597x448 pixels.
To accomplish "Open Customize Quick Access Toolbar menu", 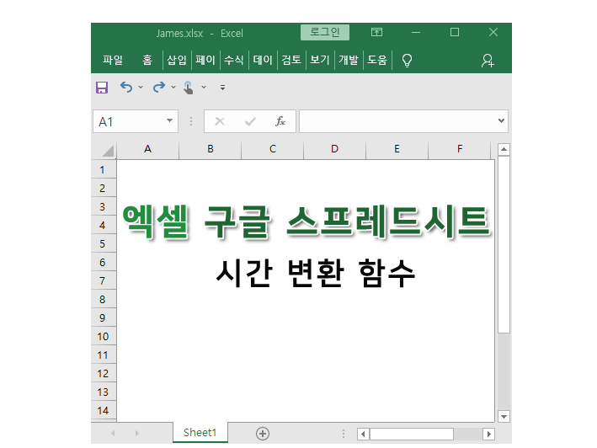I will 223,88.
